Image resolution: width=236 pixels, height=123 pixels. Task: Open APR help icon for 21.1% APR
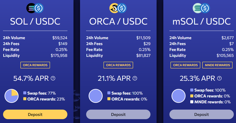pyautogui.click(x=135, y=78)
